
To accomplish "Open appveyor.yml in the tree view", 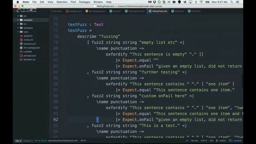I will (x=30, y=44).
